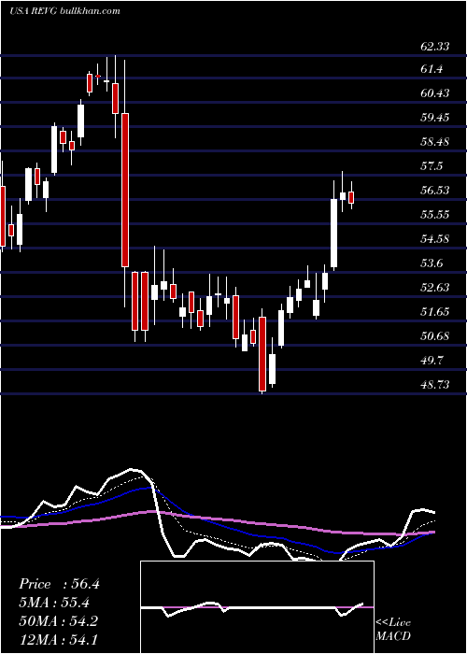Click the '12MA : 54.1' readout
467x654 pixels.
[59, 639]
